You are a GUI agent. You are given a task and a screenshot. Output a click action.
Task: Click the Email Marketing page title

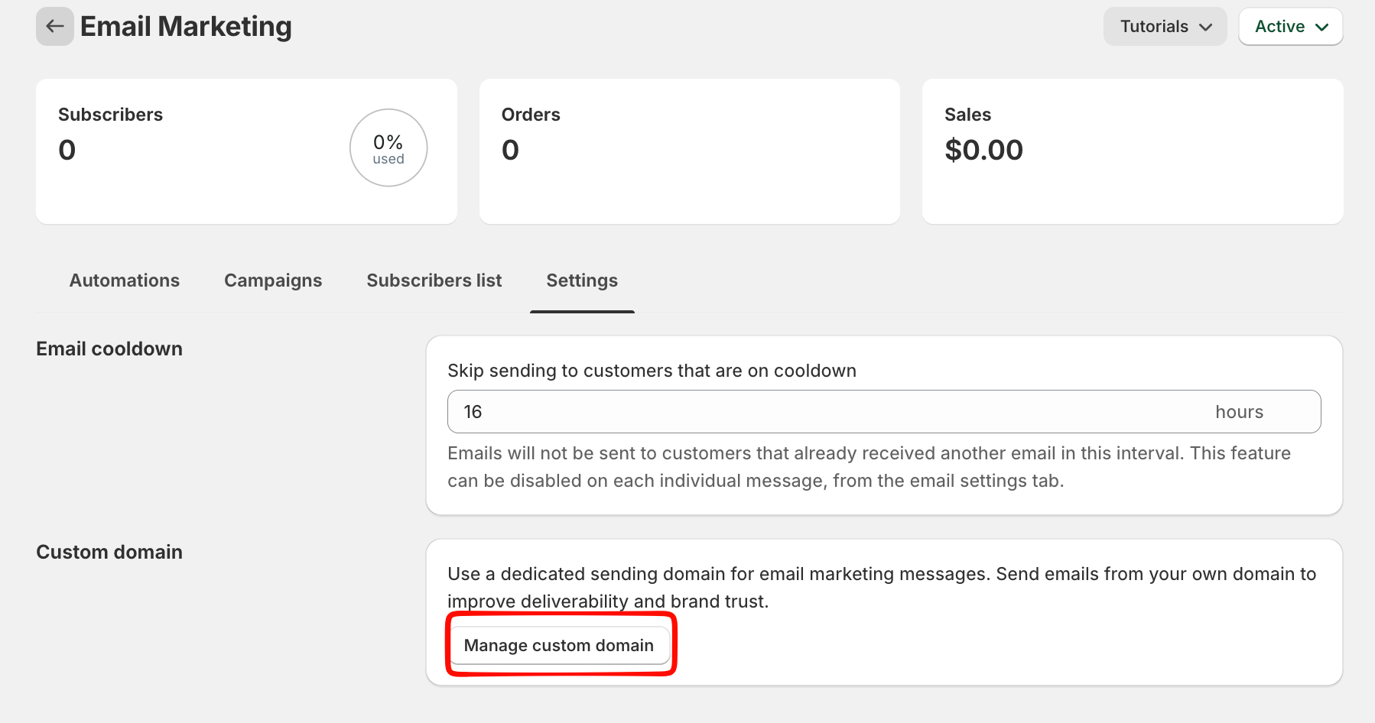(x=186, y=27)
